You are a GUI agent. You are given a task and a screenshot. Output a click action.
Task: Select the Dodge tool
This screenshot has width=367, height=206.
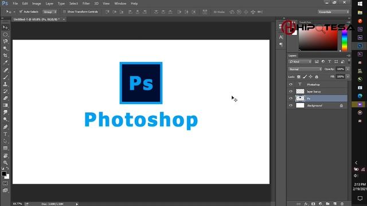point(5,119)
